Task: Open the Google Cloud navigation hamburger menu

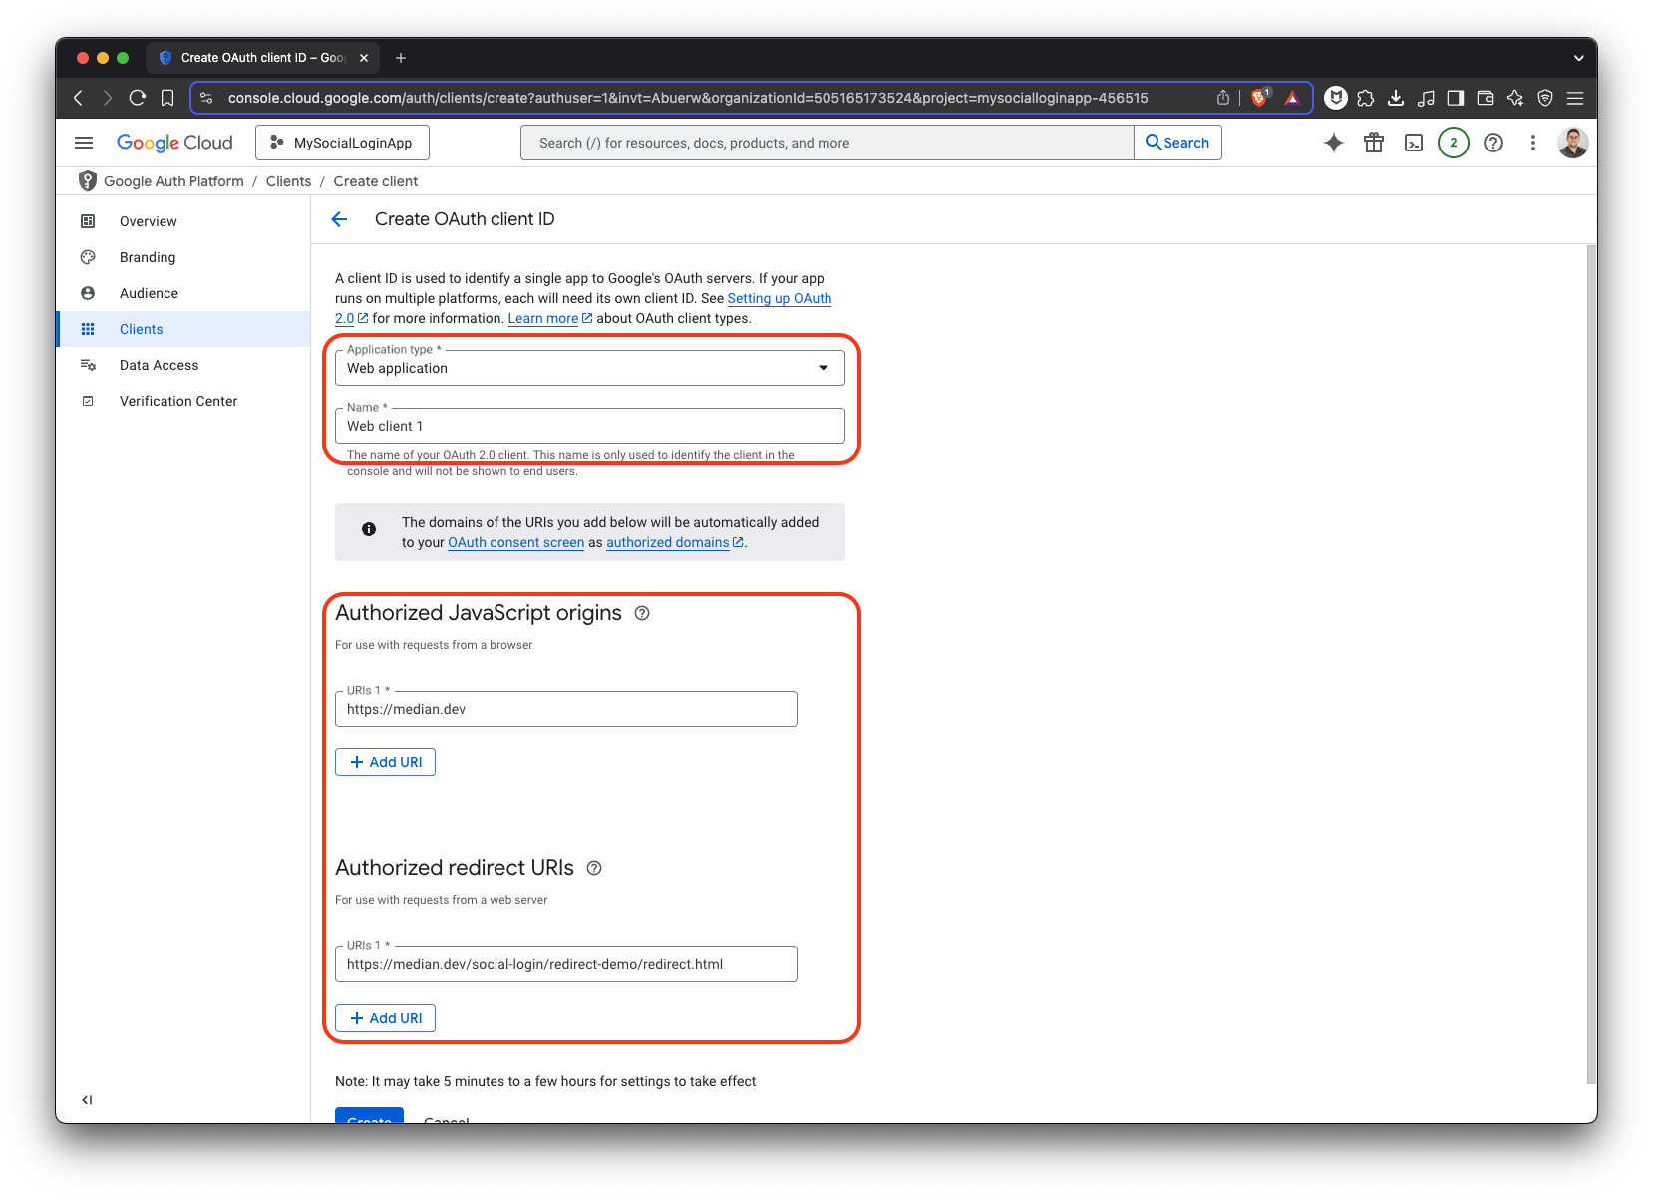Action: pos(84,143)
